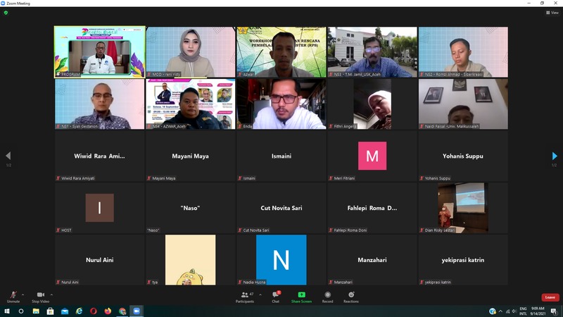Stop the video camera

point(40,296)
